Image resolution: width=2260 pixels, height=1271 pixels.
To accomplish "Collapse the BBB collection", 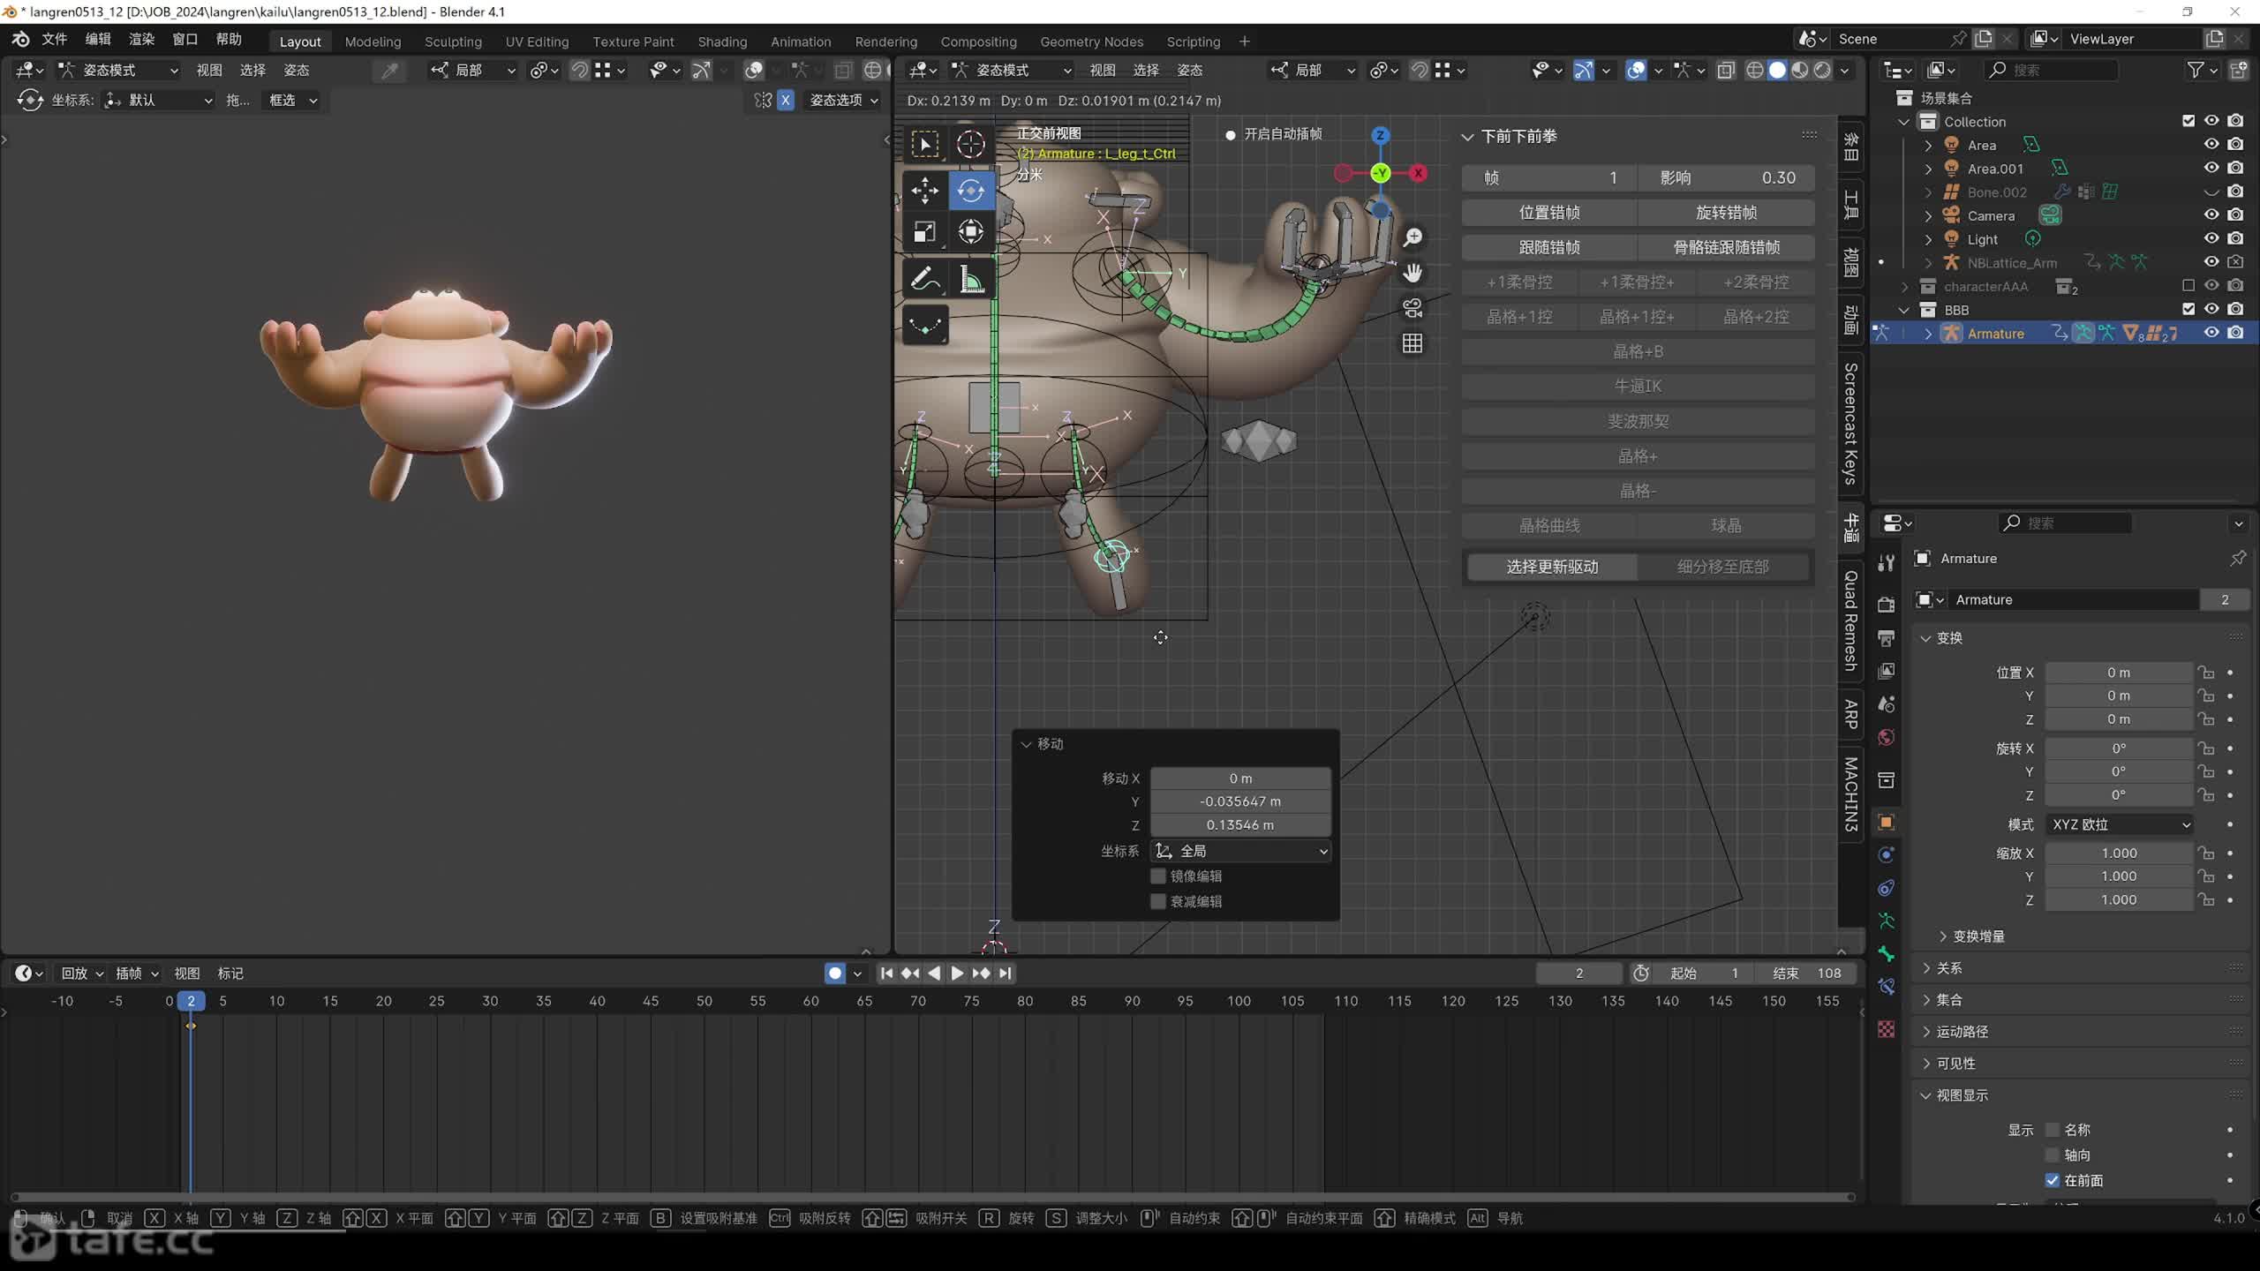I will 1905,310.
